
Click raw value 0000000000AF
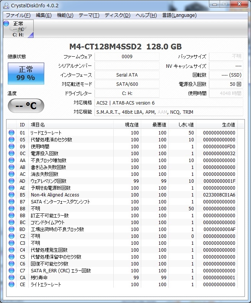pos(219,229)
